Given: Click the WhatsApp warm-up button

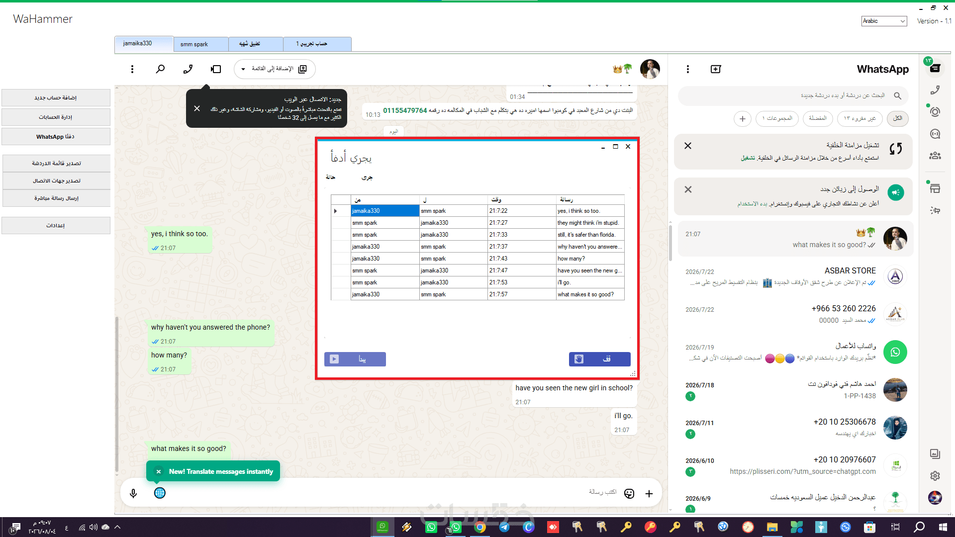Looking at the screenshot, I should 56,137.
